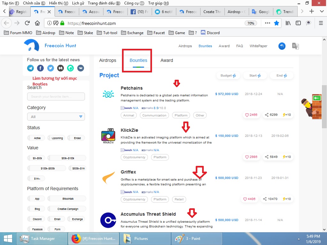Switch to Airdrops content tab

coord(108,60)
